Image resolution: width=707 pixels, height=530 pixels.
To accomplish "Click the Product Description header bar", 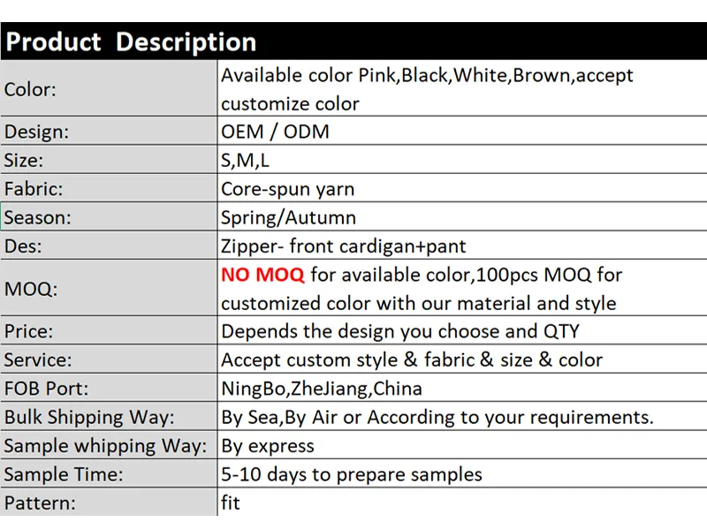I will pos(353,42).
